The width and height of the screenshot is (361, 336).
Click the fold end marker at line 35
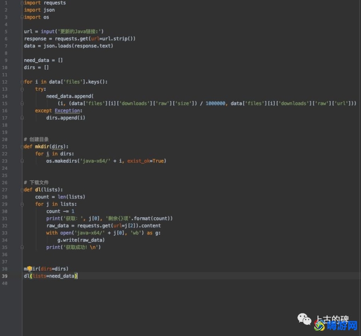pos(22,247)
